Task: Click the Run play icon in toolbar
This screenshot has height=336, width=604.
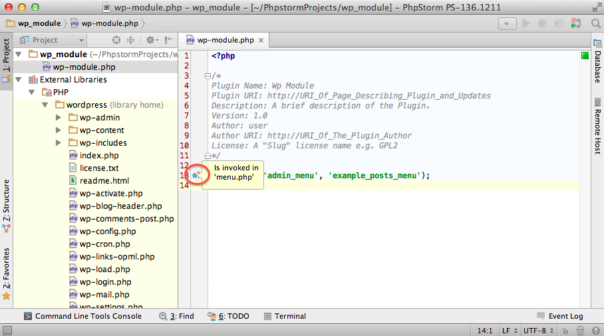Action: [526, 23]
